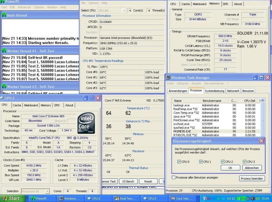Image resolution: width=272 pixels, height=202 pixels.
Task: Click the Prime95 title bar icon
Action: 2,2
